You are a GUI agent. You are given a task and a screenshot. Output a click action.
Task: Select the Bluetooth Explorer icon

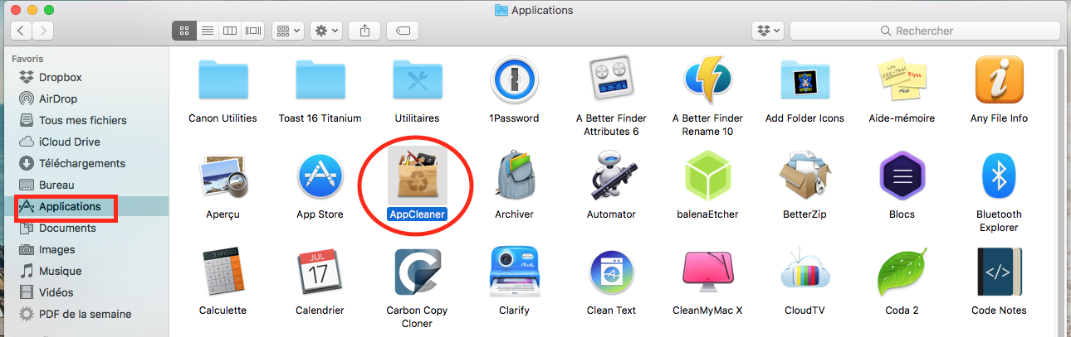(999, 176)
